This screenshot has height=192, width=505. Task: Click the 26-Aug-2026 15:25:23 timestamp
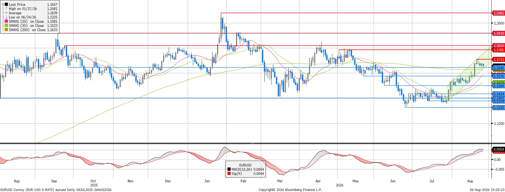point(487,190)
